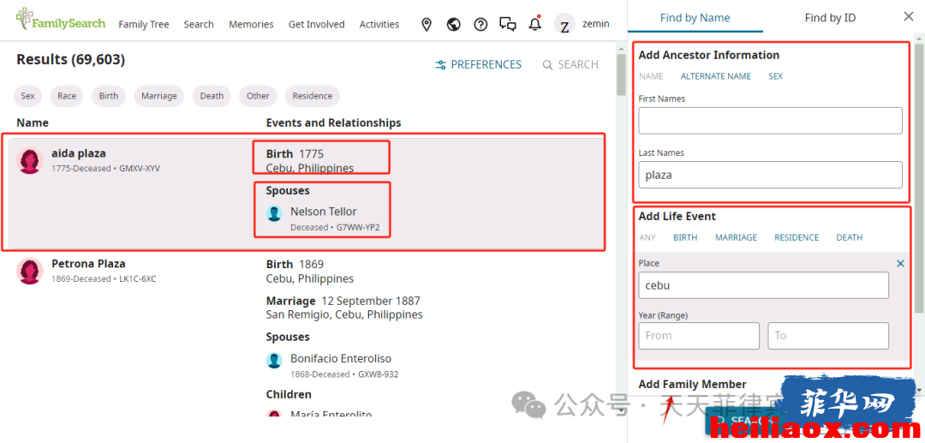Open the Birth filter chip
Screen dimensions: 925x443
coord(109,96)
